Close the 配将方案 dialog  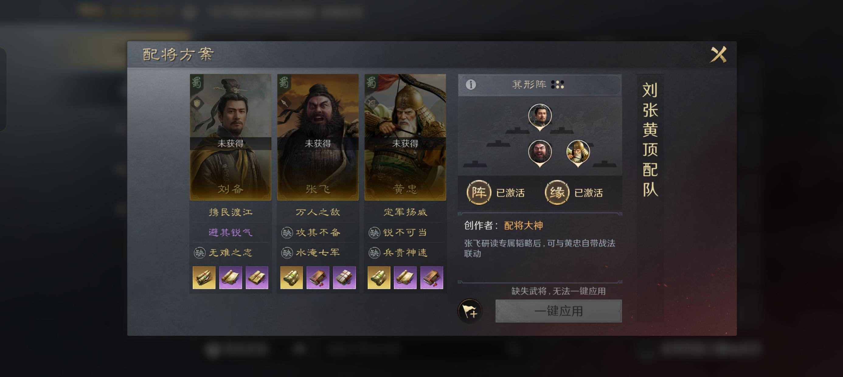(x=718, y=54)
